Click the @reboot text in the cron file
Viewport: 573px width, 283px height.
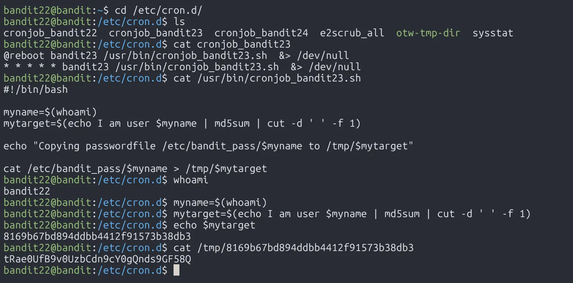coord(24,55)
